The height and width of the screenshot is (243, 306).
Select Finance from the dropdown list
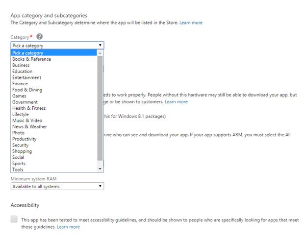pyautogui.click(x=20, y=84)
